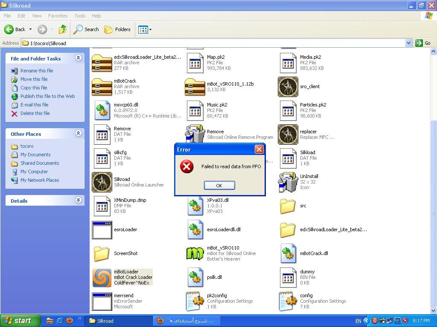Screen dimensions: 437x327
Task: Click Copy this file link
Action: (34, 88)
